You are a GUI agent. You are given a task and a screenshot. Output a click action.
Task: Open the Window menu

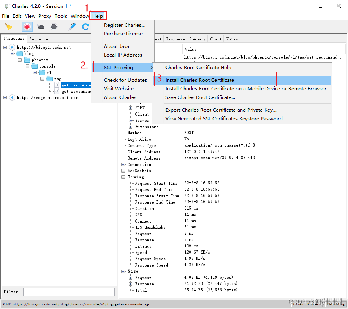[x=80, y=16]
